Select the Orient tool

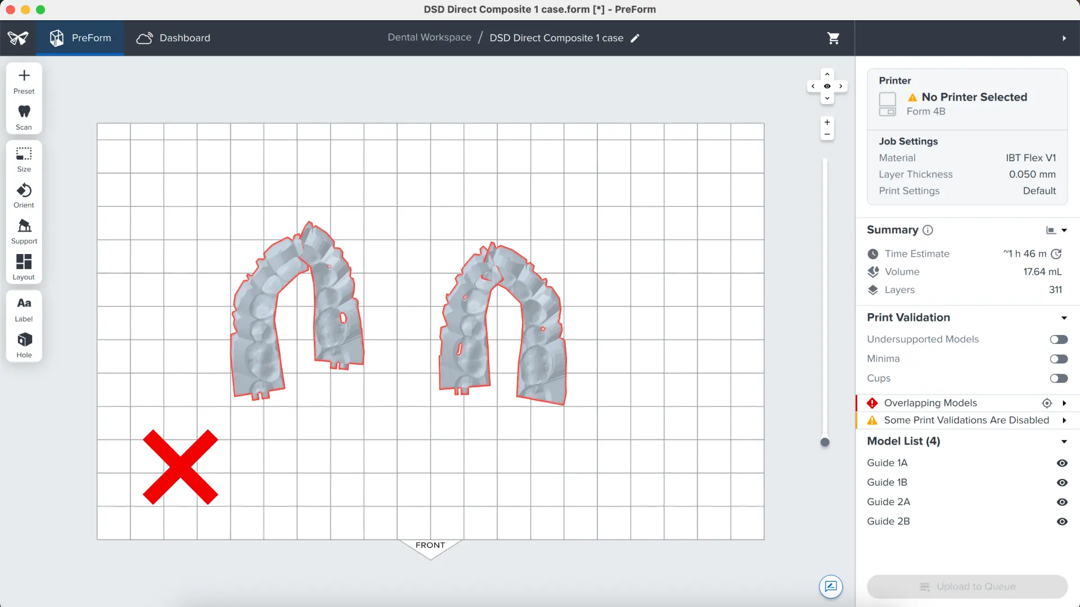coord(24,195)
